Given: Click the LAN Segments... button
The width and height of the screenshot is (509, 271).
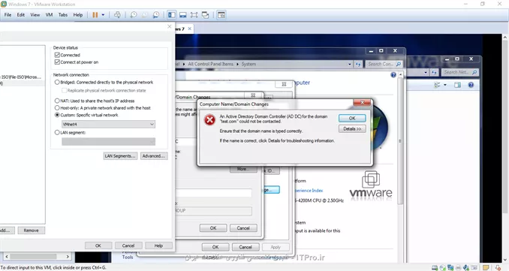Looking at the screenshot, I should click(x=120, y=156).
